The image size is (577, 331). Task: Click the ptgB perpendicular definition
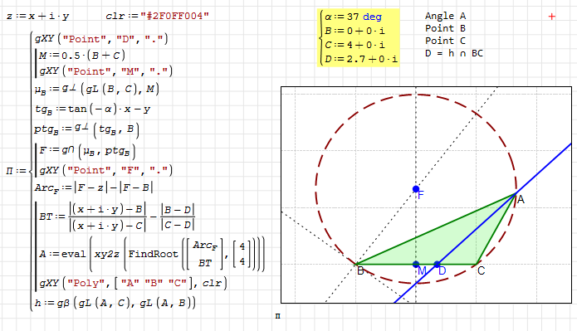87,129
